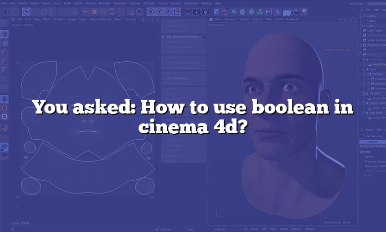
Task: Select Set UVW from Projection command
Action: (182, 37)
